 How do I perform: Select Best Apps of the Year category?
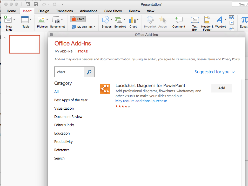[71, 100]
